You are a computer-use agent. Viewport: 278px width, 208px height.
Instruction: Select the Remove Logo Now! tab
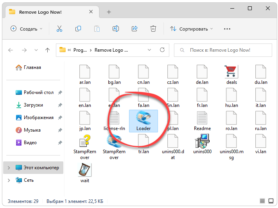pyautogui.click(x=52, y=12)
